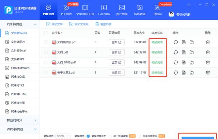Open the PDF转换 tab

[48, 10]
